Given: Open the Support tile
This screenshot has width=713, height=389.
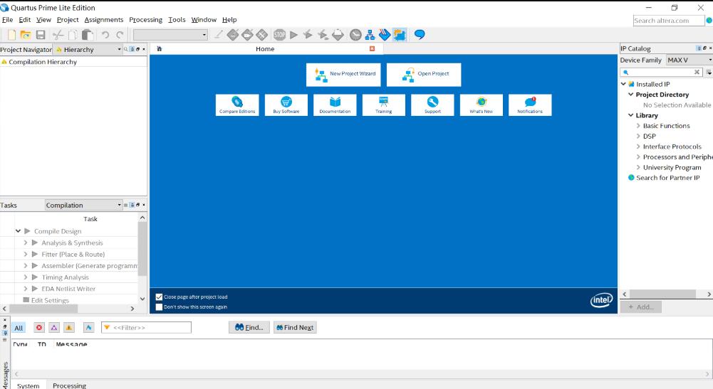Looking at the screenshot, I should tap(432, 105).
